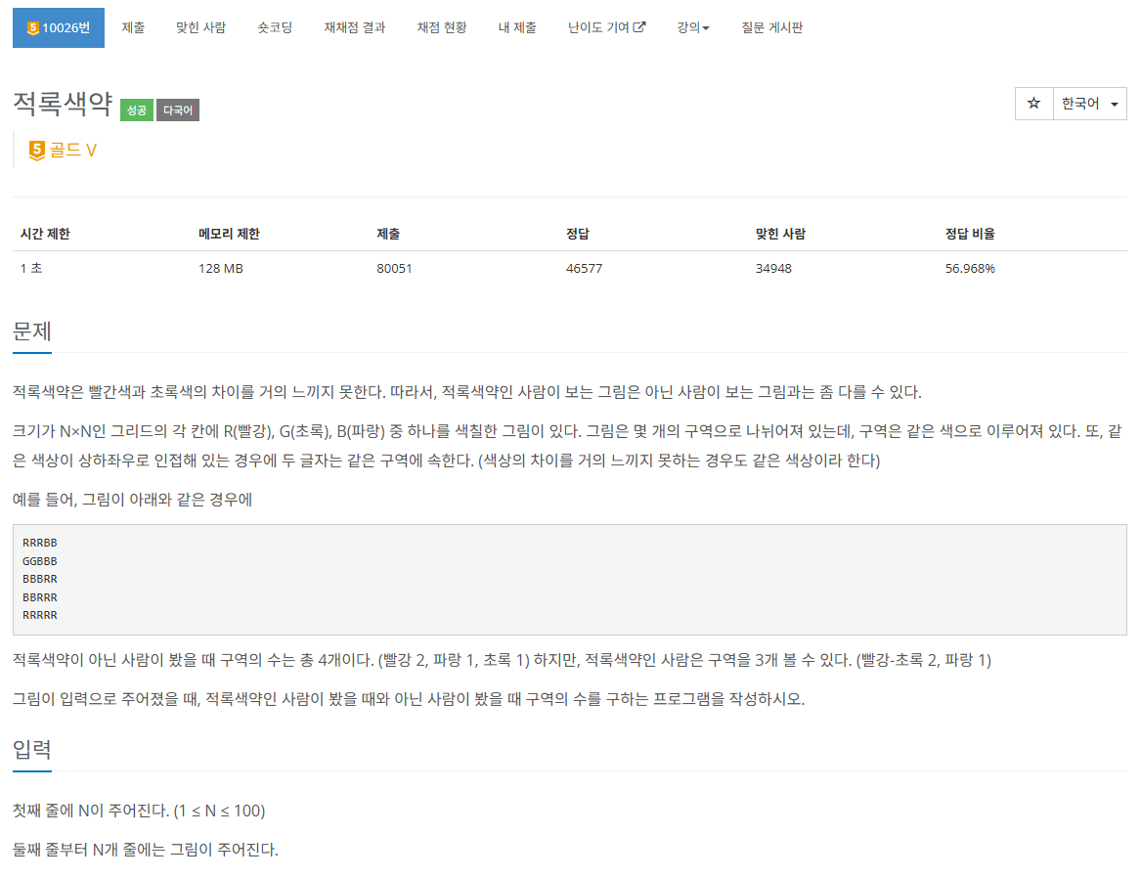Open the 강의 dropdown menu
The image size is (1140, 878).
(x=692, y=27)
